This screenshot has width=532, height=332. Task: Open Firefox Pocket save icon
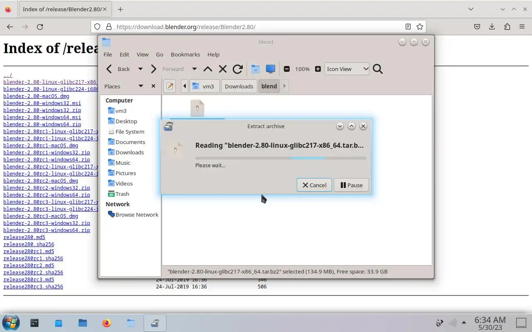click(477, 27)
